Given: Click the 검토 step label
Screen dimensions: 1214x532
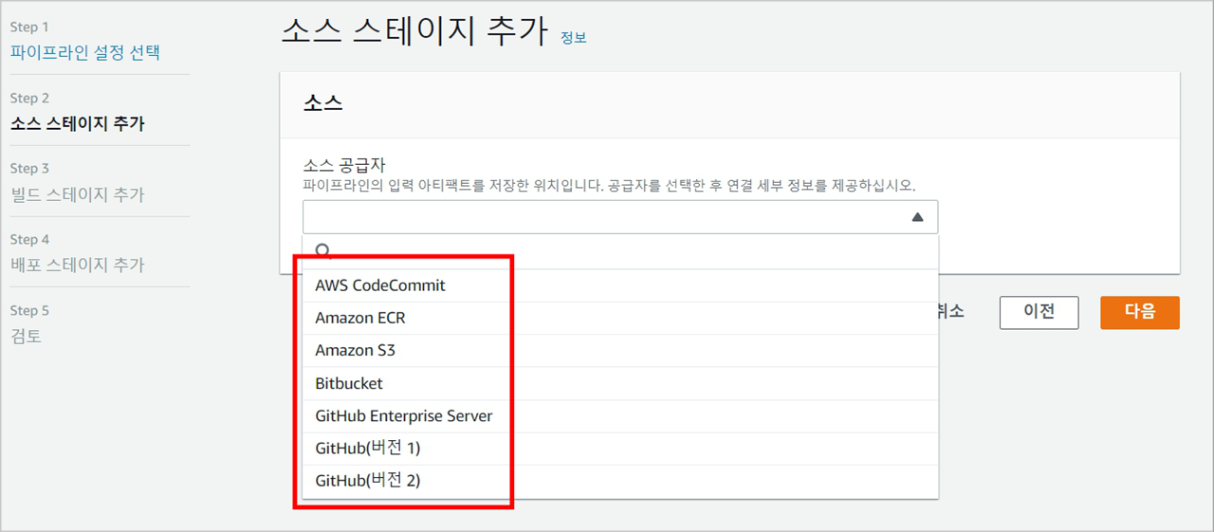Looking at the screenshot, I should [x=26, y=336].
